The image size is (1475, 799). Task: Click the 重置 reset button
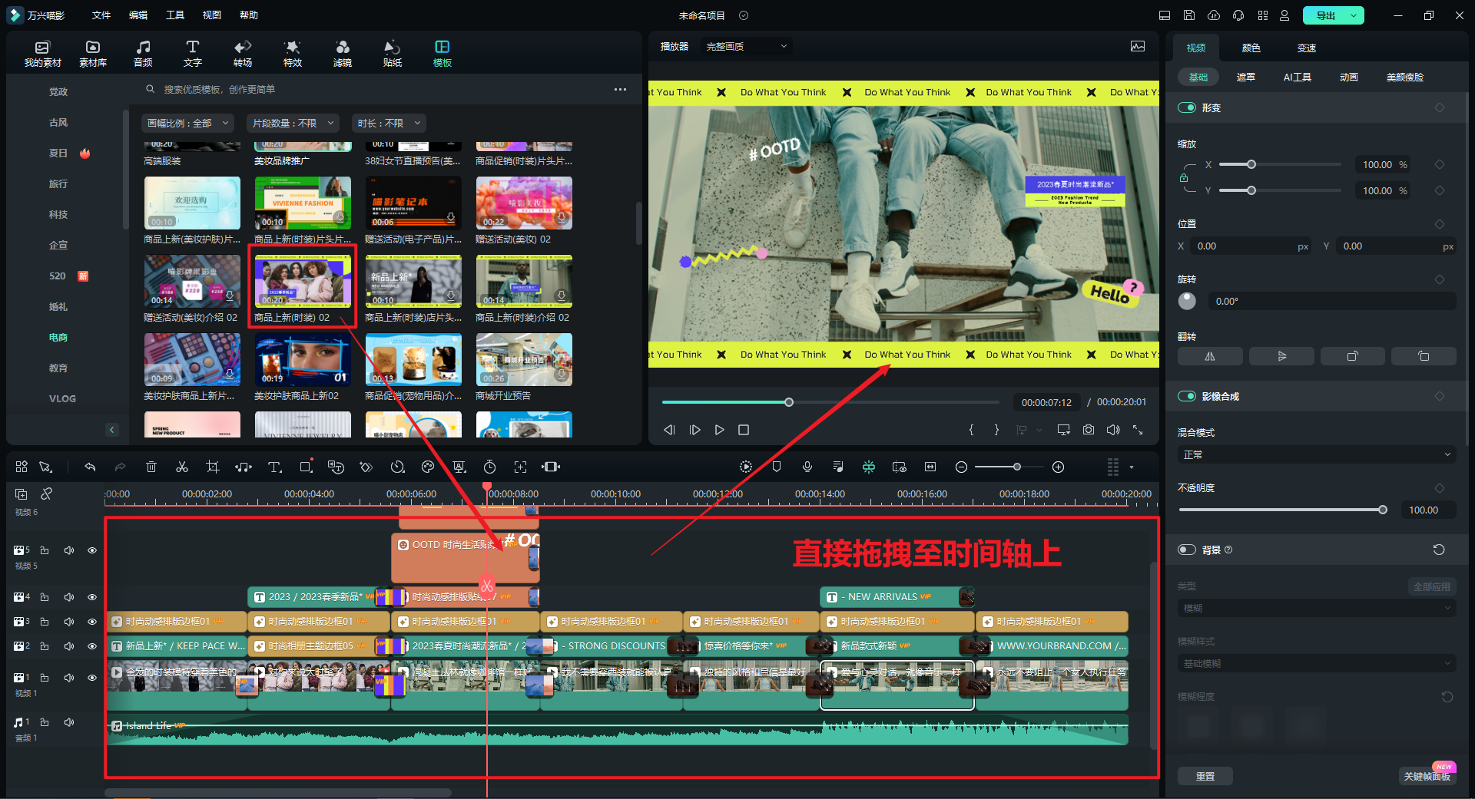[x=1205, y=776]
